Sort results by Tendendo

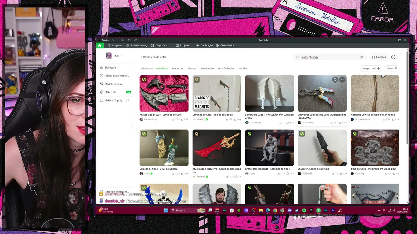tap(177, 68)
